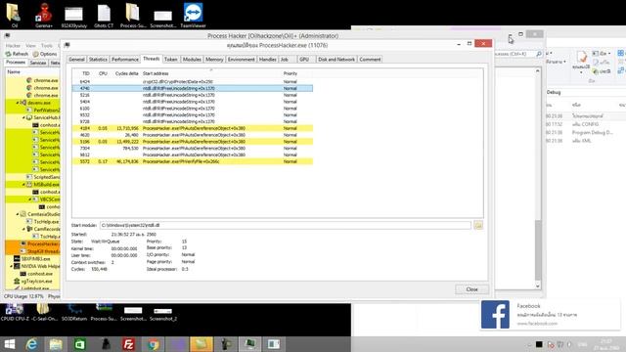The width and height of the screenshot is (626, 352).
Task: Switch to the Process Hacker taskbar icon
Action: pos(250,344)
